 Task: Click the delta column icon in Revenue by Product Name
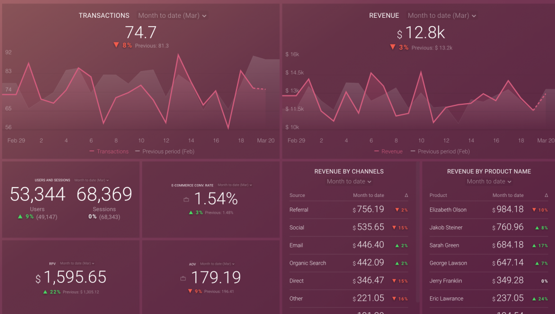pyautogui.click(x=546, y=195)
